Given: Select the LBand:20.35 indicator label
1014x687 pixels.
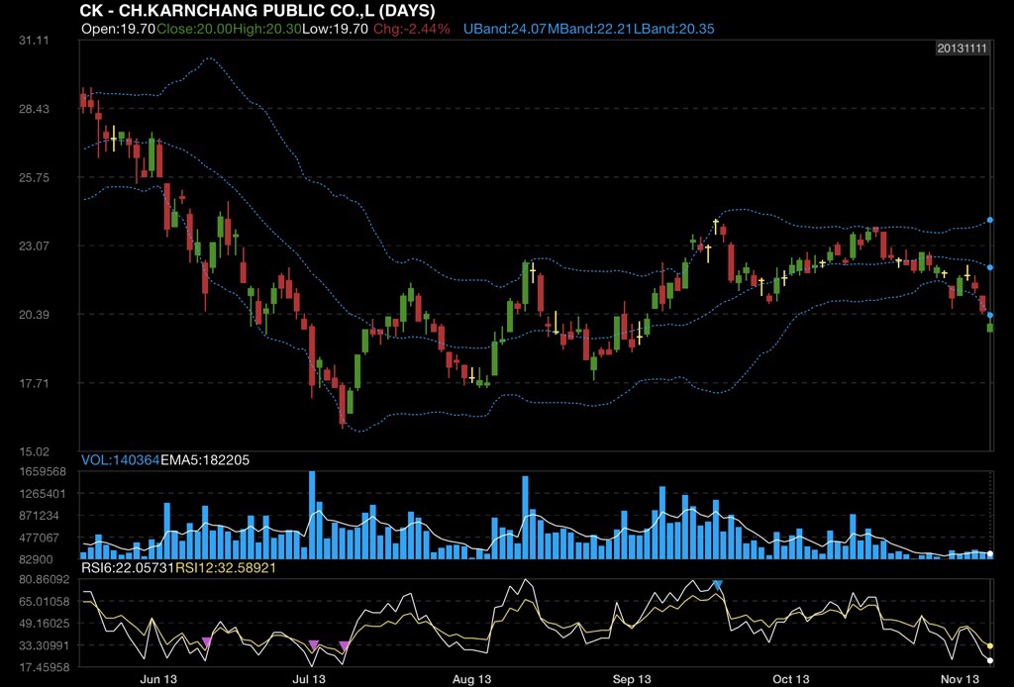Looking at the screenshot, I should pos(673,29).
